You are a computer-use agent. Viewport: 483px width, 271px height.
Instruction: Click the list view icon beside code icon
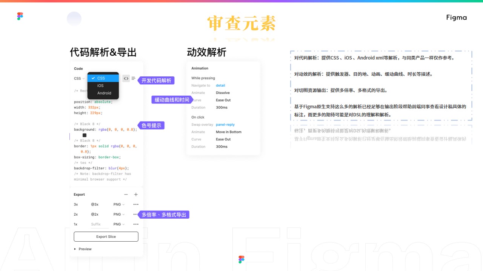coord(133,78)
